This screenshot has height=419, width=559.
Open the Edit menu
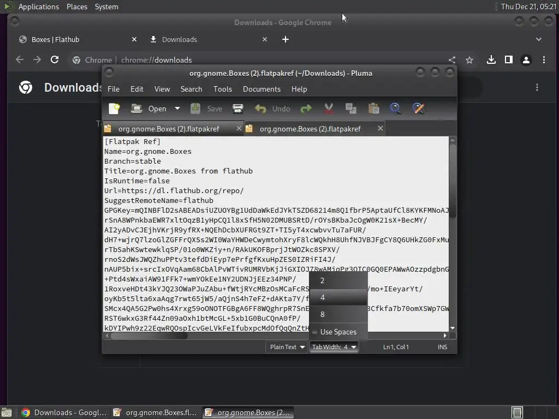click(137, 89)
